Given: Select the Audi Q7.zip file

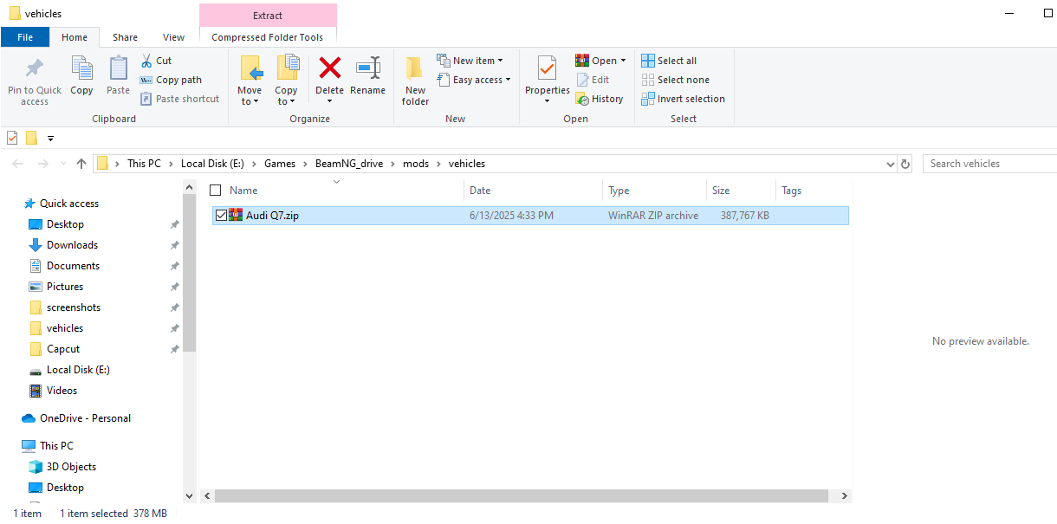Looking at the screenshot, I should click(x=530, y=216).
